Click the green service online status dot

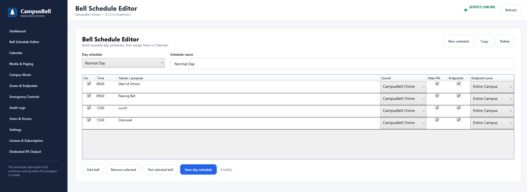466,10
